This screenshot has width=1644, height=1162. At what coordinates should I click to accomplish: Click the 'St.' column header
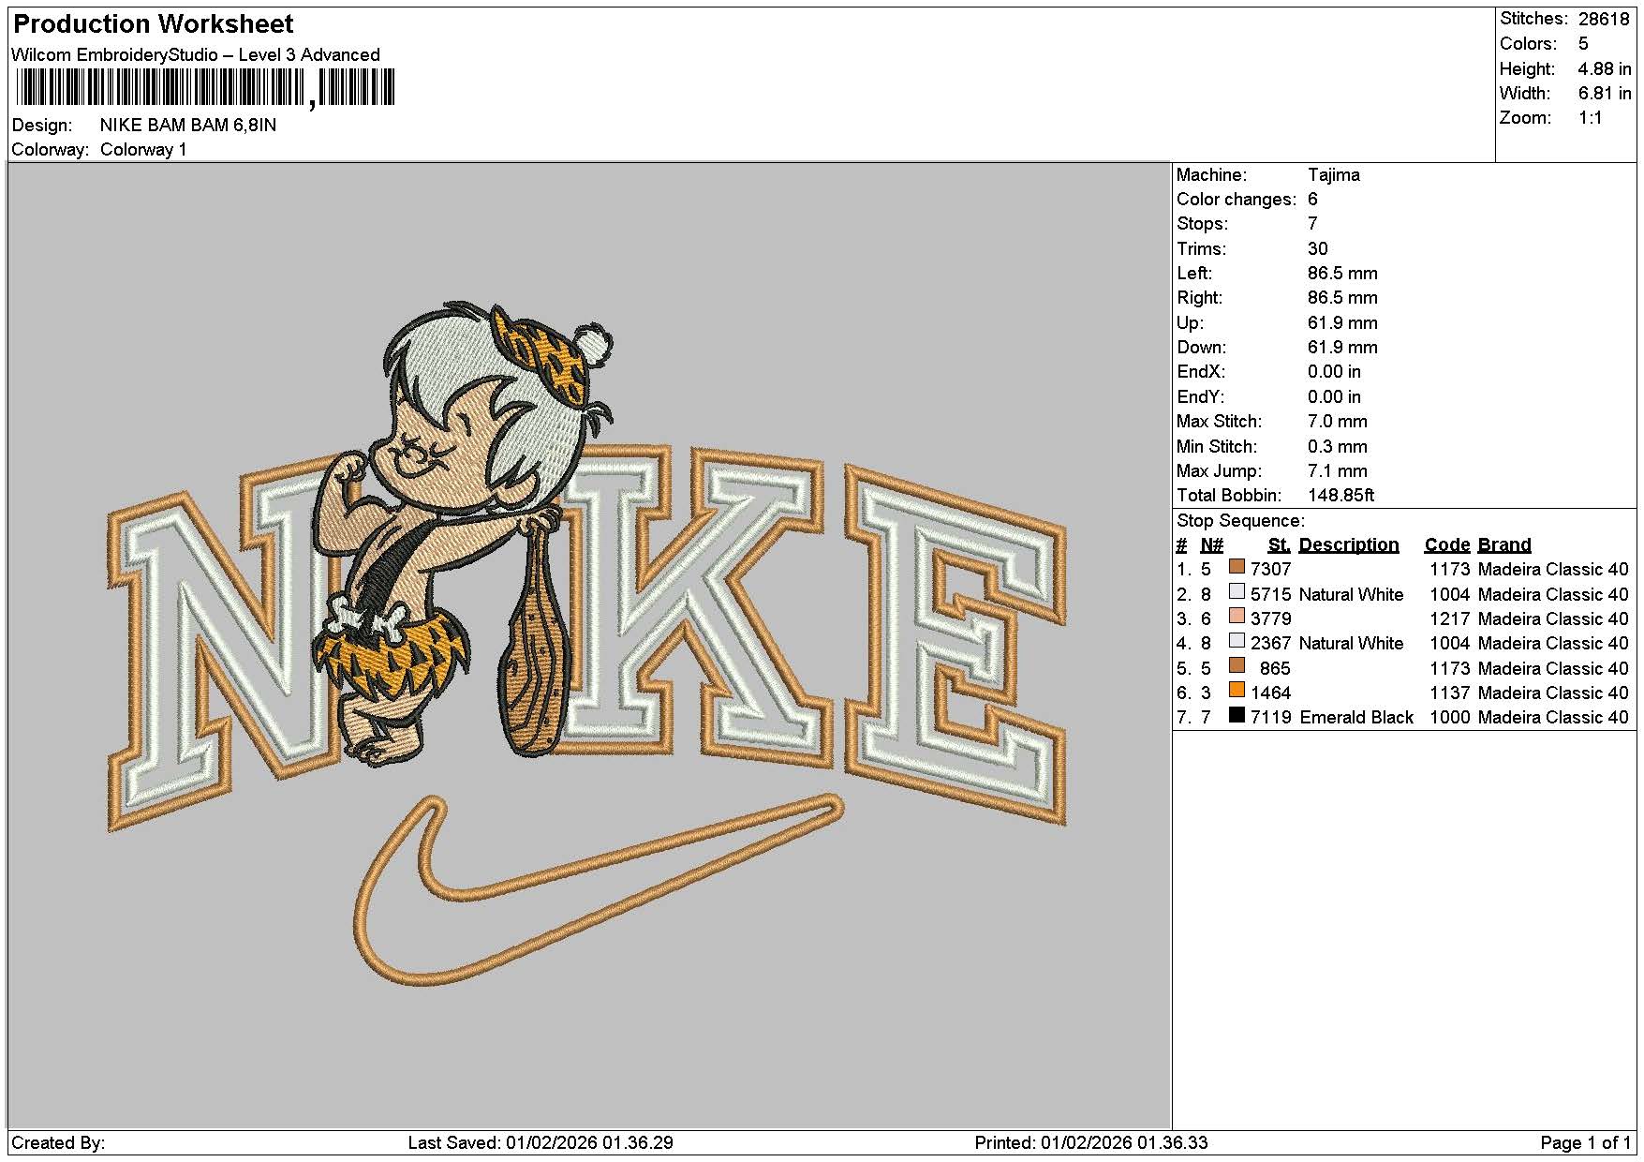click(1279, 544)
